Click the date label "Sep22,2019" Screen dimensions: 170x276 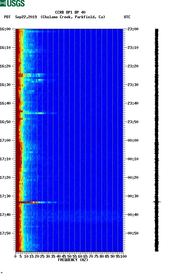(x=26, y=17)
